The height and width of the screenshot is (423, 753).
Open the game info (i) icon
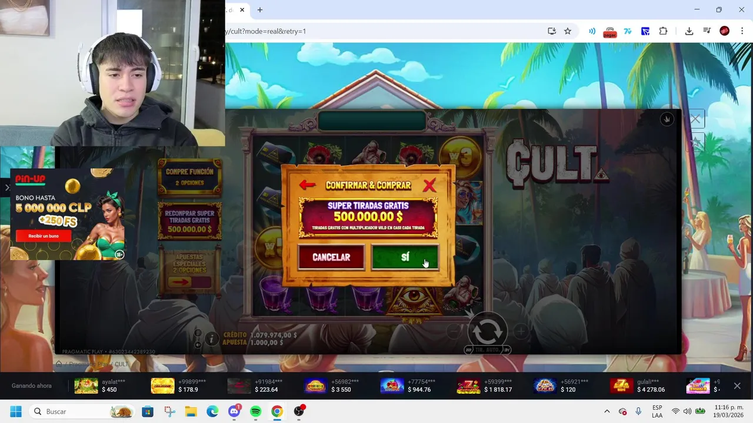click(212, 338)
